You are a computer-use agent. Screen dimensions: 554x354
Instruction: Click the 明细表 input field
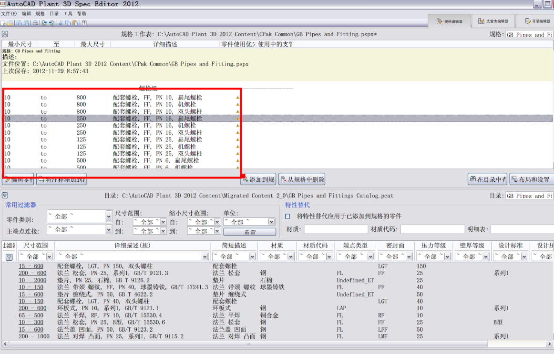pos(522,229)
